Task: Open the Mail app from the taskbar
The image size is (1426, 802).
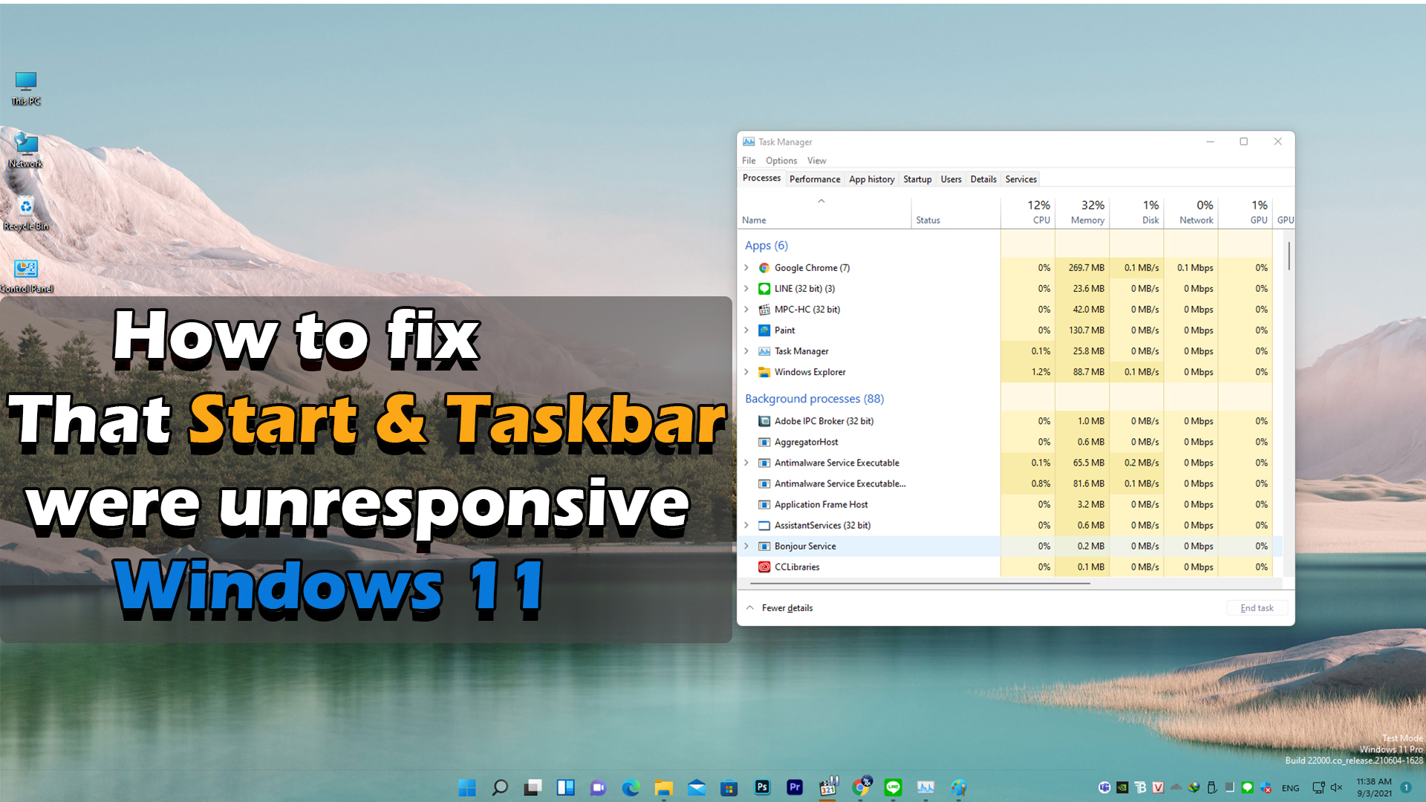Action: pyautogui.click(x=697, y=787)
